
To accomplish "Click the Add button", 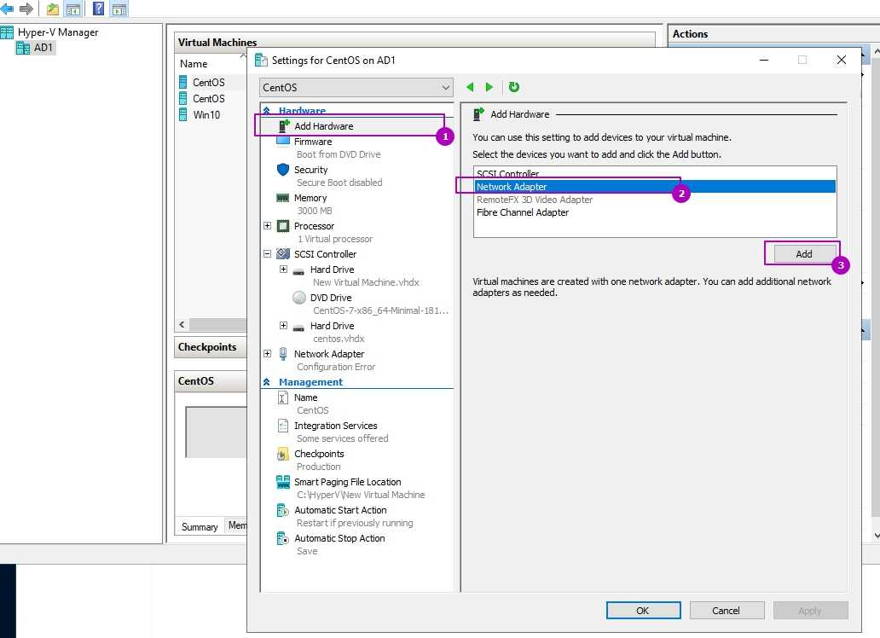I will click(803, 254).
